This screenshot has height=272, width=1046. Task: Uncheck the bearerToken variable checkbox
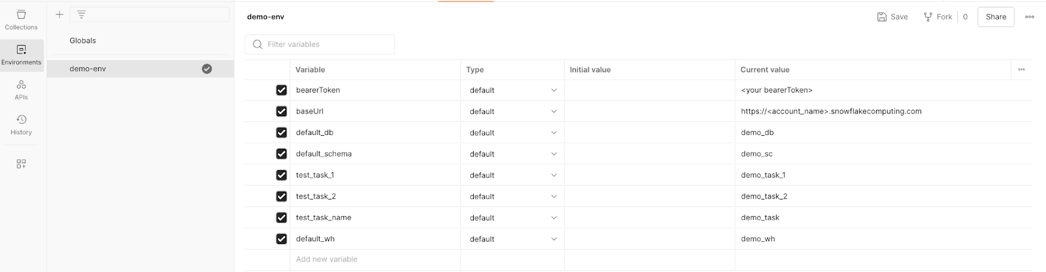(x=281, y=90)
